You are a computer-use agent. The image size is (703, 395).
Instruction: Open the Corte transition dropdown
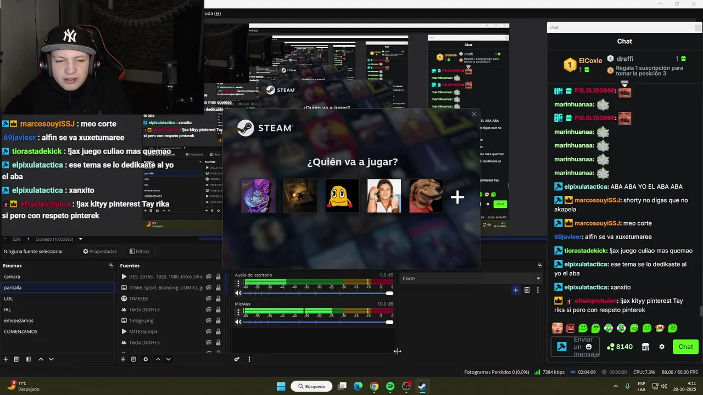point(471,278)
